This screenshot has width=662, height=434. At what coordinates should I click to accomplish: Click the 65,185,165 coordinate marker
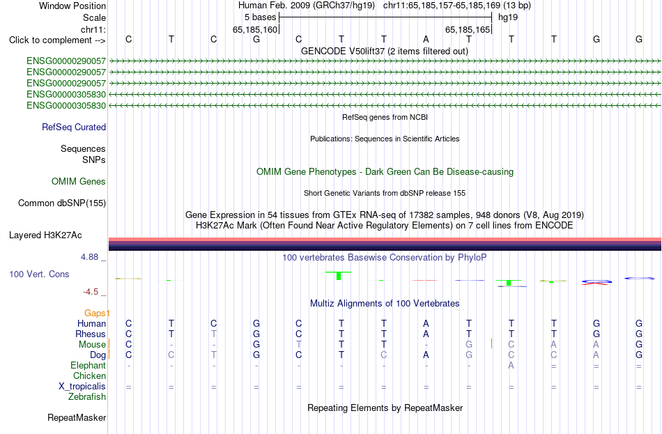tap(468, 29)
